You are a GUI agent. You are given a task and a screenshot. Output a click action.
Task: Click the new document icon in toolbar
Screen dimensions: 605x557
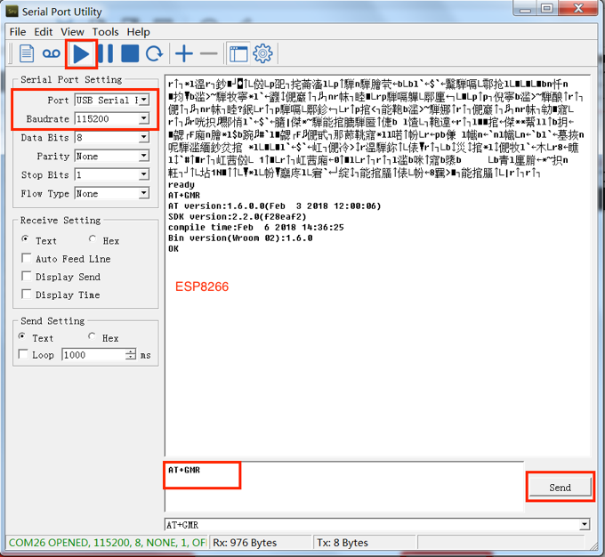27,54
